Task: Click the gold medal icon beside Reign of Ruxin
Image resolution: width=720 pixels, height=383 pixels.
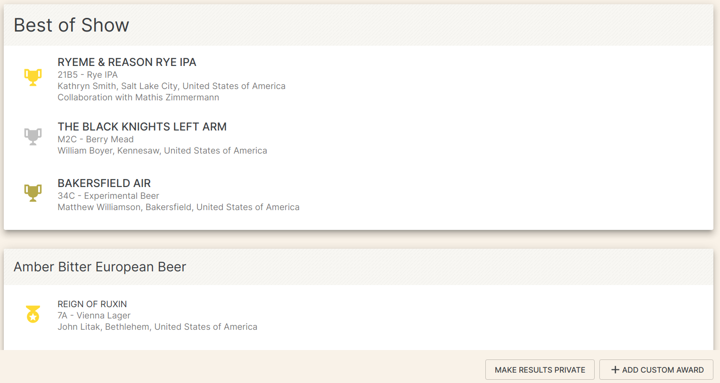Action: 33,314
